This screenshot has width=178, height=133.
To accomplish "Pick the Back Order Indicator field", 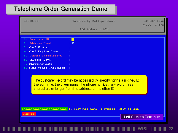I will (x=47, y=68).
